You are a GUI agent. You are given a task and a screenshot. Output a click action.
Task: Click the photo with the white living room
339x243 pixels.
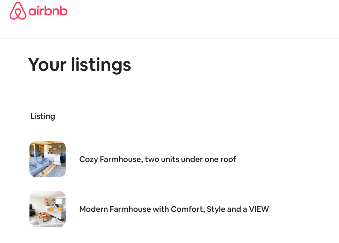[x=47, y=209]
